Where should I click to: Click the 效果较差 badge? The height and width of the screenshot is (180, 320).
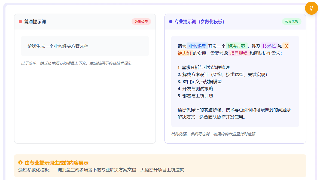pyautogui.click(x=141, y=21)
